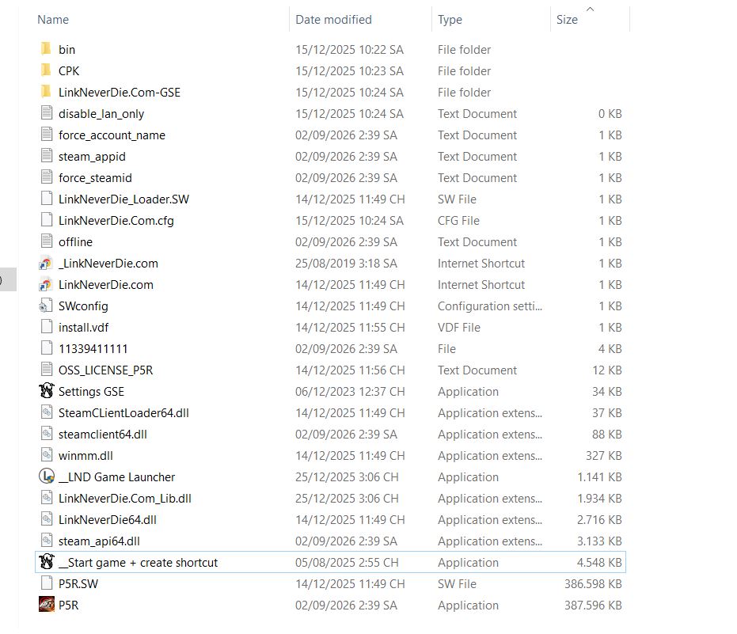
Task: Click the 11339411111 file icon
Action: tap(46, 348)
